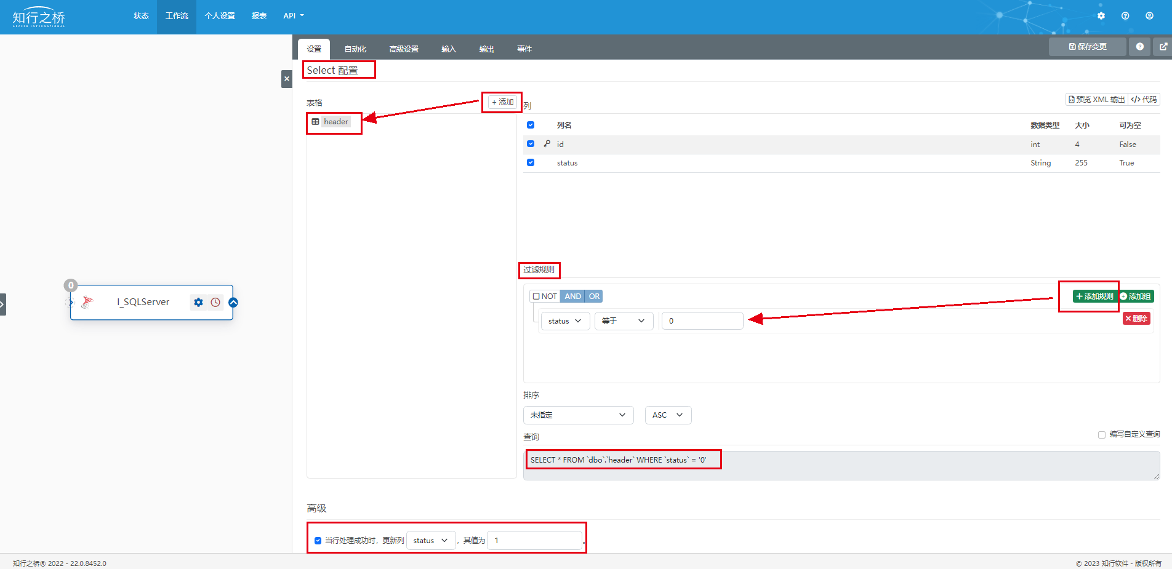Screen dimensions: 1172x569
Task: Click the 代码 button
Action: [1144, 100]
